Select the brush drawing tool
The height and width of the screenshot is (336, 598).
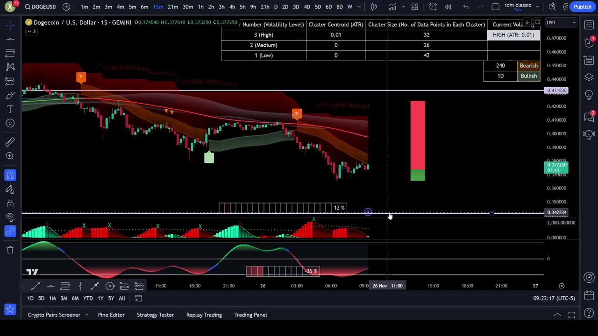[x=10, y=95]
